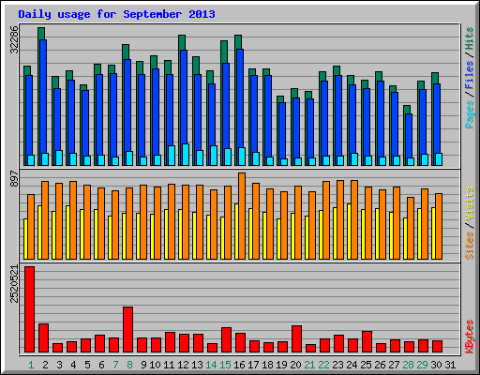Select day label '1' on the x-axis
Image resolution: width=480 pixels, height=375 pixels.
click(x=31, y=365)
